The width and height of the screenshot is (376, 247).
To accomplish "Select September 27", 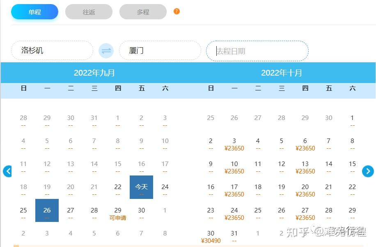I will coord(71,210).
